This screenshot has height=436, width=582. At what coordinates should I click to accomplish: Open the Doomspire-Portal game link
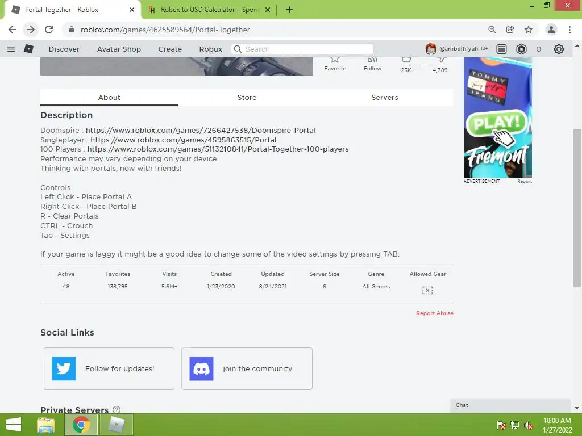click(201, 131)
